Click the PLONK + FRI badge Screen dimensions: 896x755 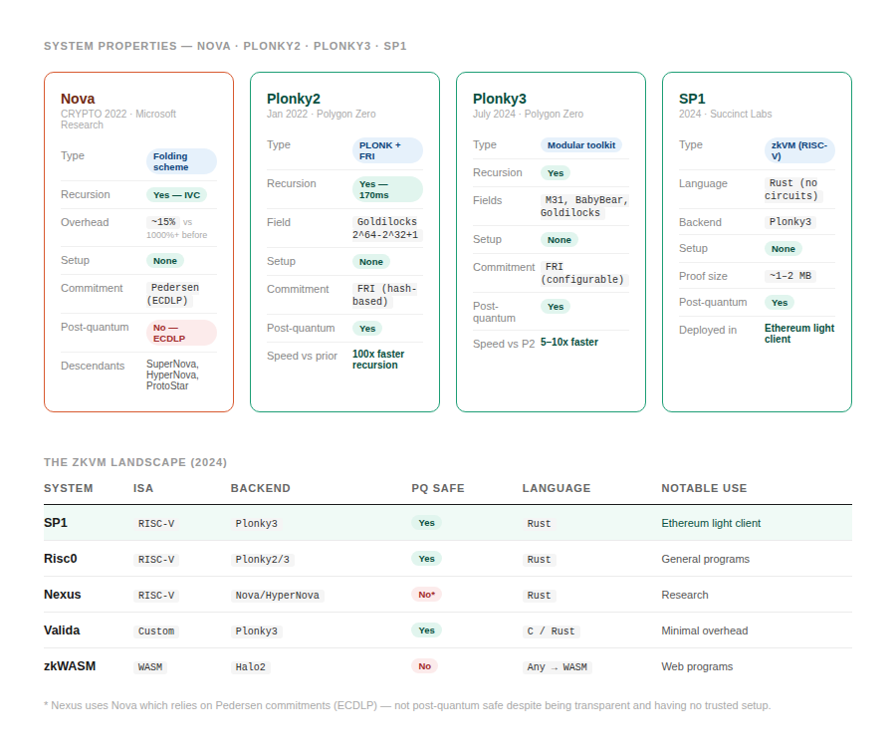pos(387,150)
